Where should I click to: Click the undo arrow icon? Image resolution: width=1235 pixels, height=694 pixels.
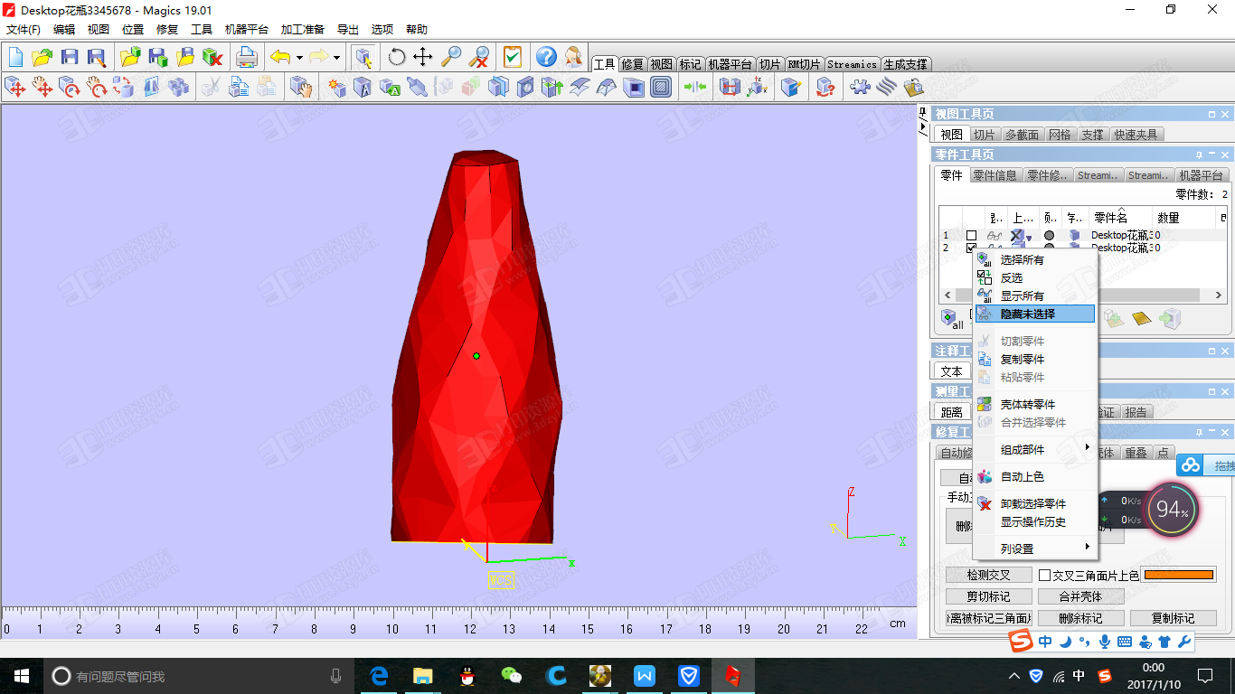point(280,57)
